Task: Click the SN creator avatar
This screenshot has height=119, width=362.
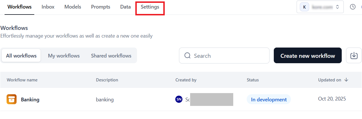Action: point(179,99)
